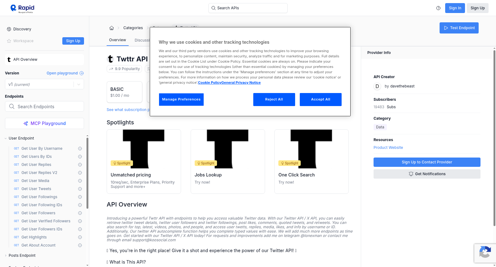Select the BASIC $1.00 / mo plan card

point(124,92)
